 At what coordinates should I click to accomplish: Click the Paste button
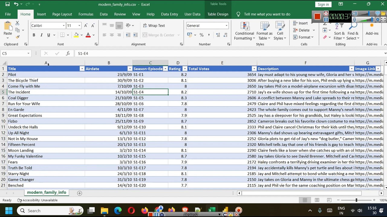[8, 30]
